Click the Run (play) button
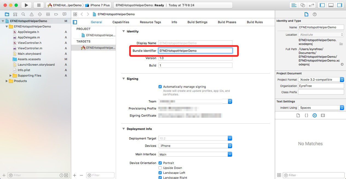This screenshot has height=179, width=346. coord(26,5)
